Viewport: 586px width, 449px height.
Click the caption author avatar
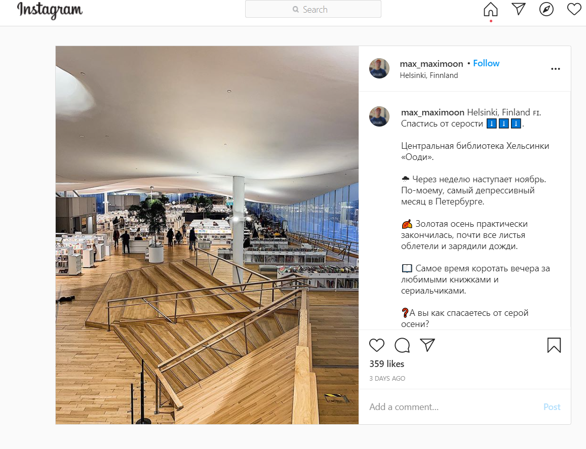(x=379, y=116)
